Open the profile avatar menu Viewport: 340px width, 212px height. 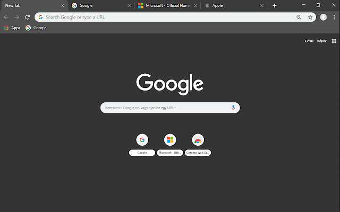coord(323,17)
